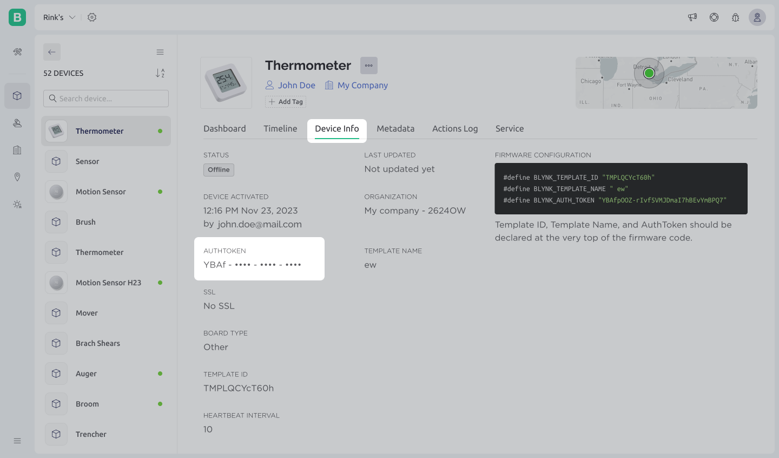Open the device list sort dropdown

pyautogui.click(x=160, y=73)
